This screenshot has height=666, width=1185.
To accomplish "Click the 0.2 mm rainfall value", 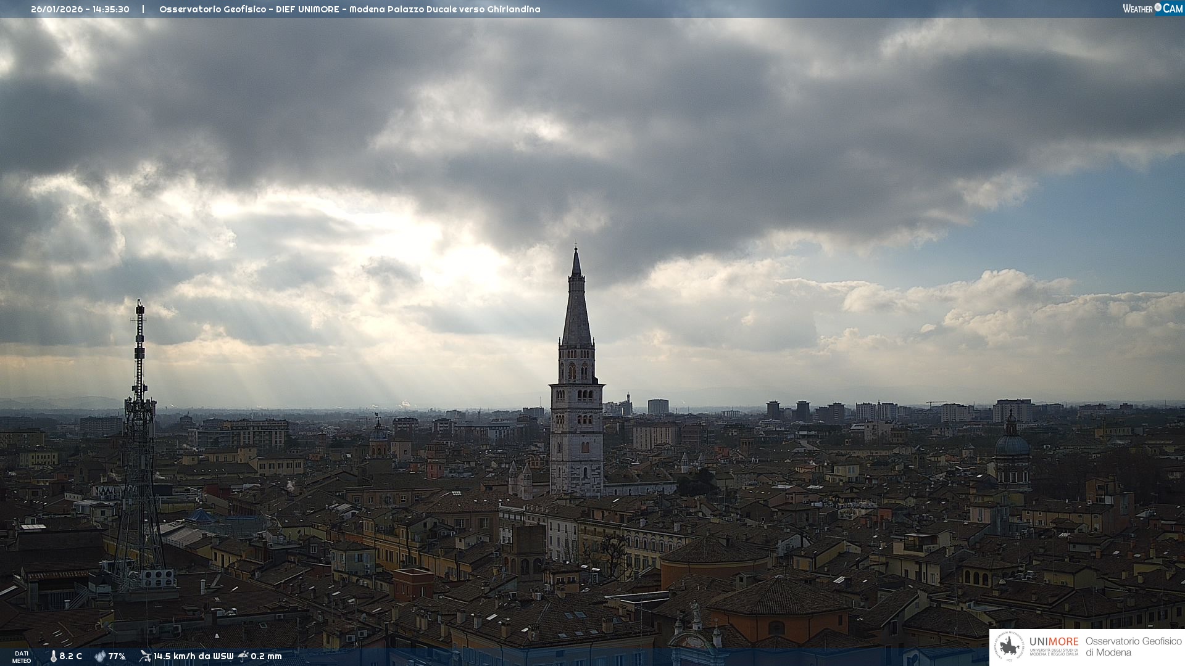I will pos(266,656).
